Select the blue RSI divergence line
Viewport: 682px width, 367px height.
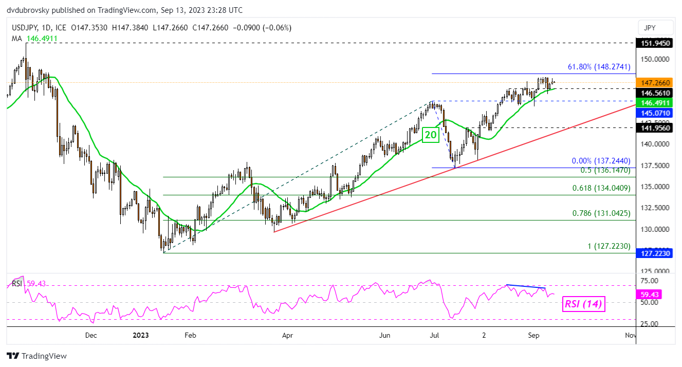click(x=526, y=286)
